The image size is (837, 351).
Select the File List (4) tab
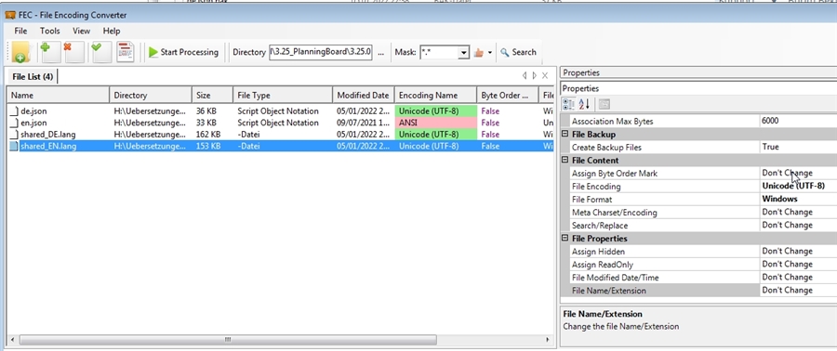[32, 77]
